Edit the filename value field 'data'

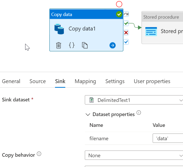[x=168, y=138]
